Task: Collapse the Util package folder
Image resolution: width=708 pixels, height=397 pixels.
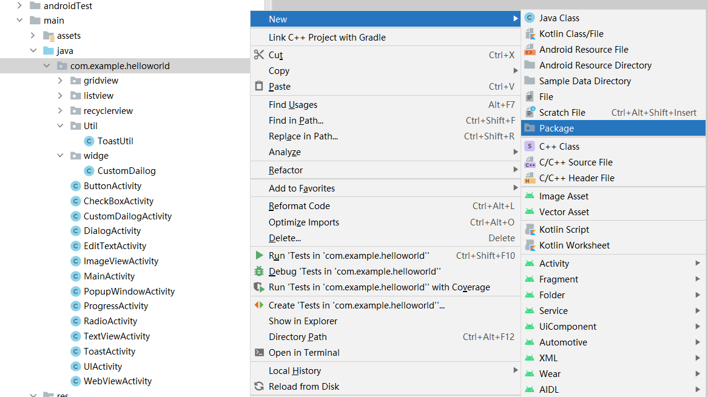Action: [60, 126]
